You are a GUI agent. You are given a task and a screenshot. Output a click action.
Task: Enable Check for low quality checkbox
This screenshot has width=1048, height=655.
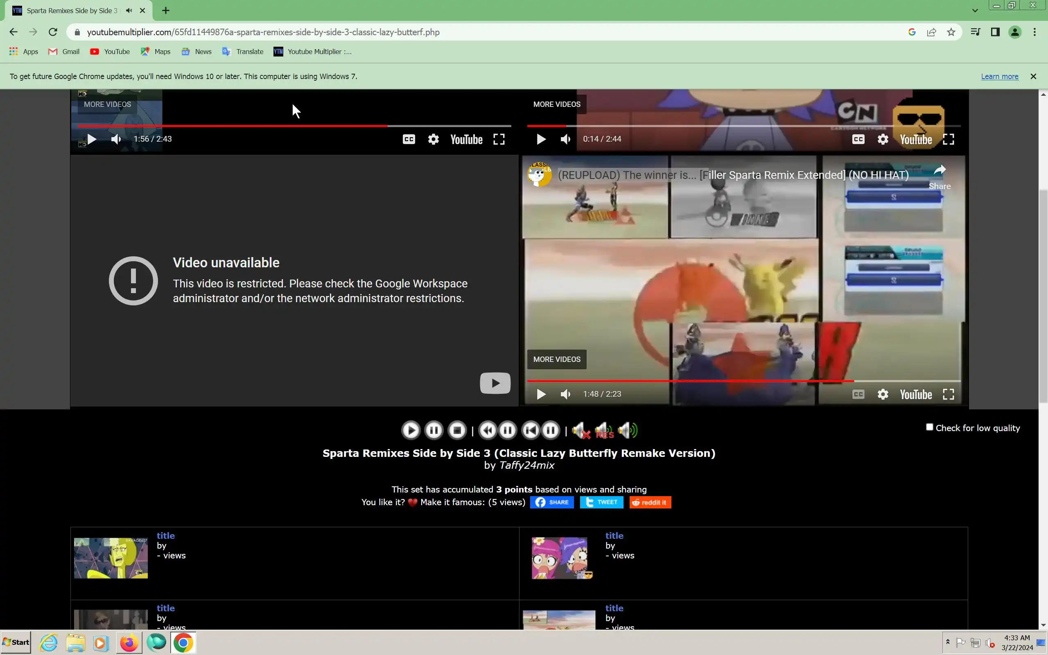pyautogui.click(x=929, y=427)
